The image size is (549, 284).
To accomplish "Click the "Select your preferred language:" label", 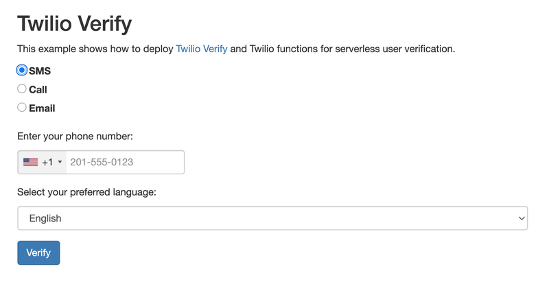I will click(x=86, y=192).
